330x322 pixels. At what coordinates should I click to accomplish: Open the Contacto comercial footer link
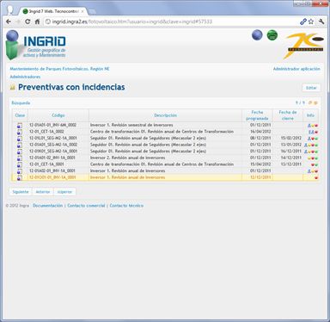click(x=86, y=206)
